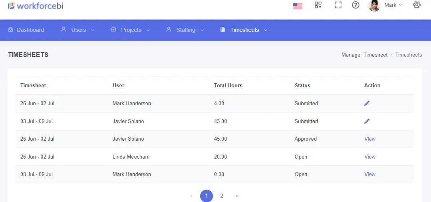Click the US flag language icon
This screenshot has height=202, width=431.
pos(298,6)
